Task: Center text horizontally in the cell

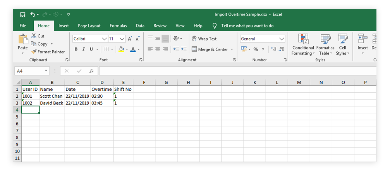Action: 158,49
